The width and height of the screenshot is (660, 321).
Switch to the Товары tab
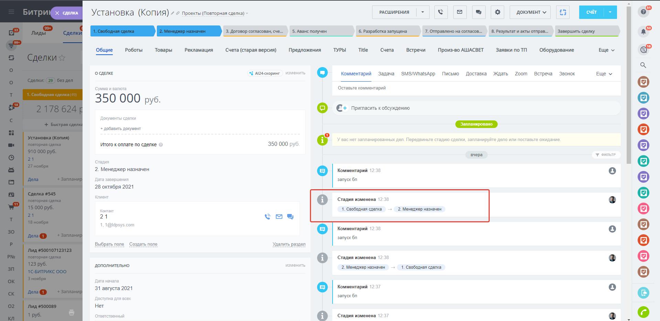pos(163,50)
